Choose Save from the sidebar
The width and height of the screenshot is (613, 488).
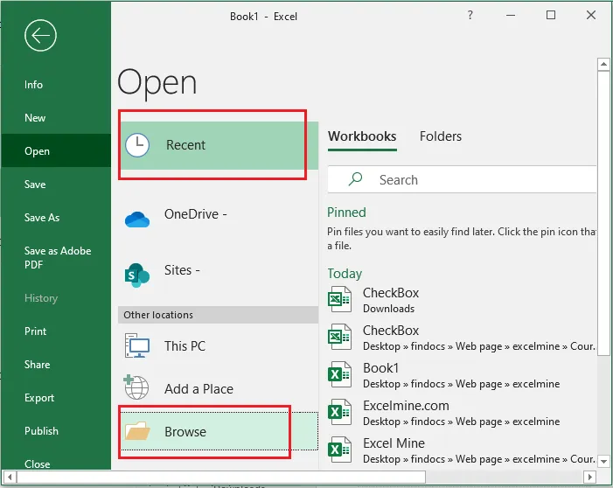(56, 185)
